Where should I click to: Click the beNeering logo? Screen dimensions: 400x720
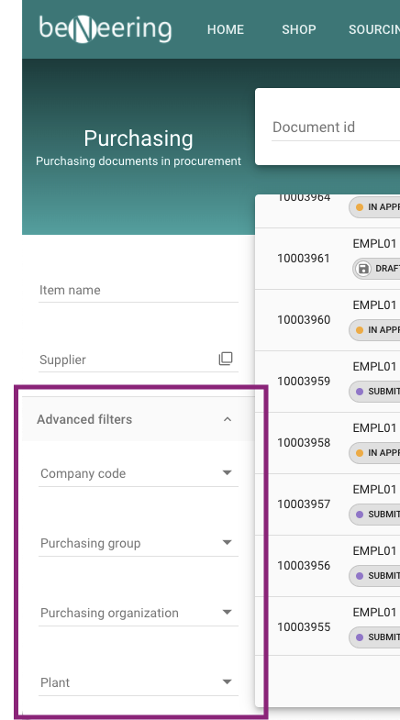click(106, 29)
